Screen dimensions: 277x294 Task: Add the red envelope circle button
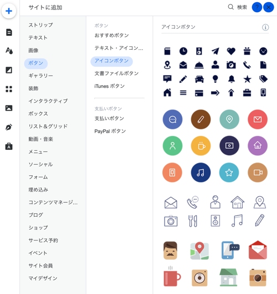click(x=258, y=119)
